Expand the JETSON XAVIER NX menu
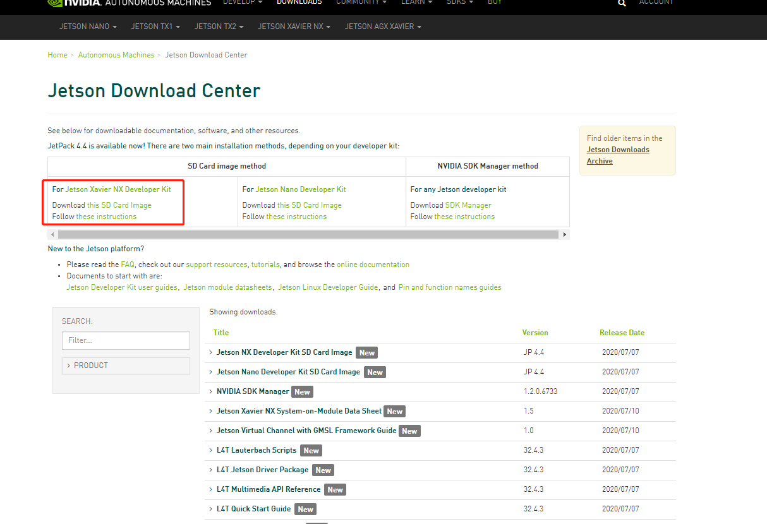The height and width of the screenshot is (524, 767). coord(294,27)
